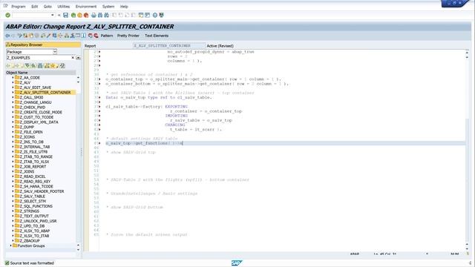Image resolution: width=475 pixels, height=267 pixels.
Task: Open the Help menu
Action: pyautogui.click(x=124, y=7)
